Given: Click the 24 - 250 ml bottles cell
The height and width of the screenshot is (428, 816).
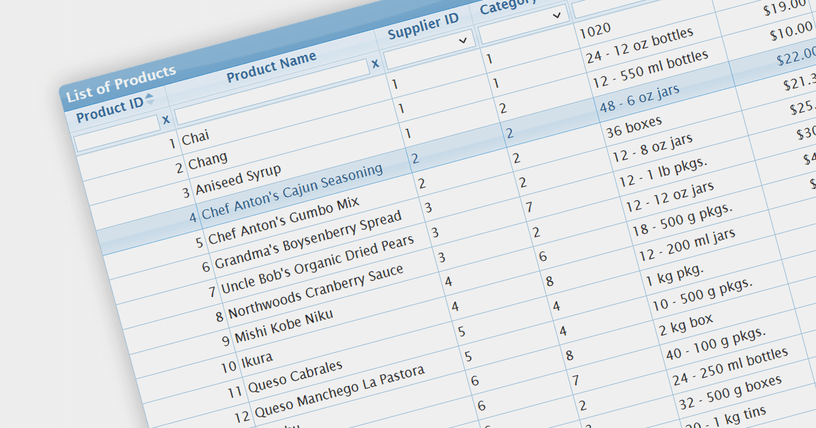Looking at the screenshot, I should click(730, 367).
